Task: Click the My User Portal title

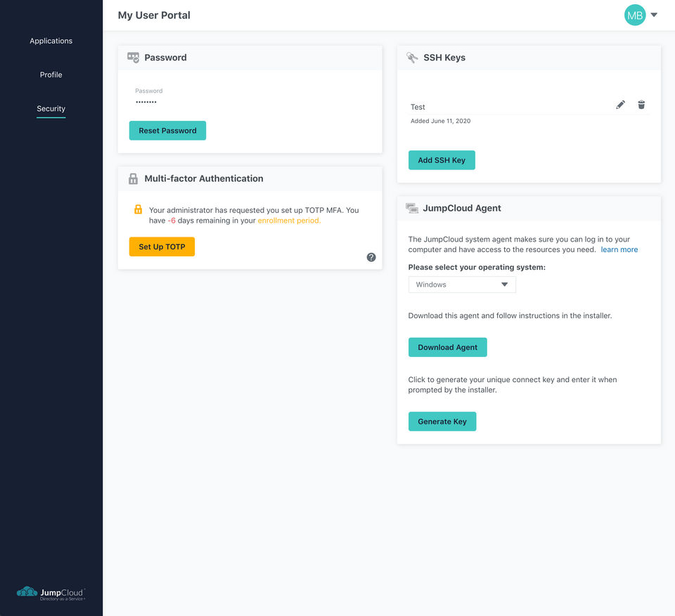Action: (154, 15)
